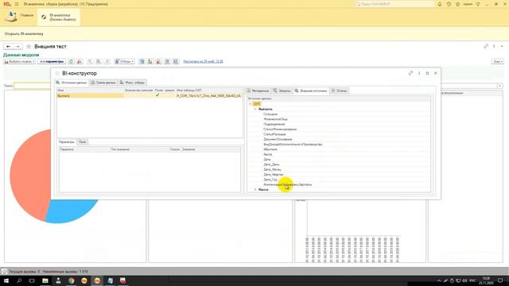Screen dimensions: 509x286
Task: Collapse the Выплата tree node
Action: (x=255, y=109)
